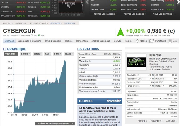This screenshot has width=180, height=126.
Task: Click the Rotation du capital row
Action: pos(100,87)
